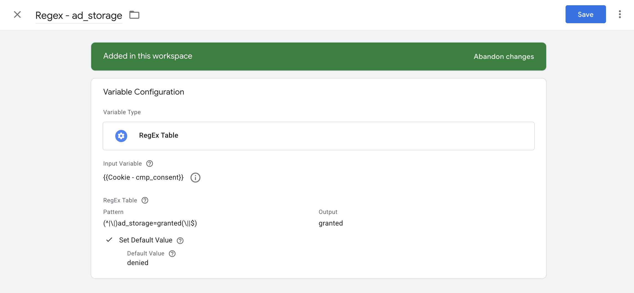This screenshot has height=293, width=634.
Task: Click the RegEx Table gear icon
Action: point(121,136)
